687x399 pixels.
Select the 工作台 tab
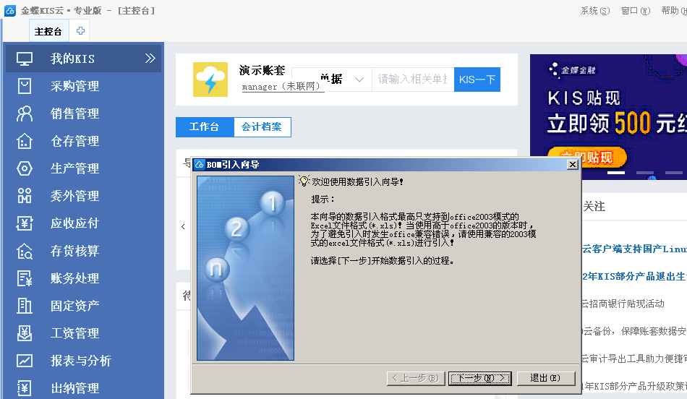pos(205,127)
